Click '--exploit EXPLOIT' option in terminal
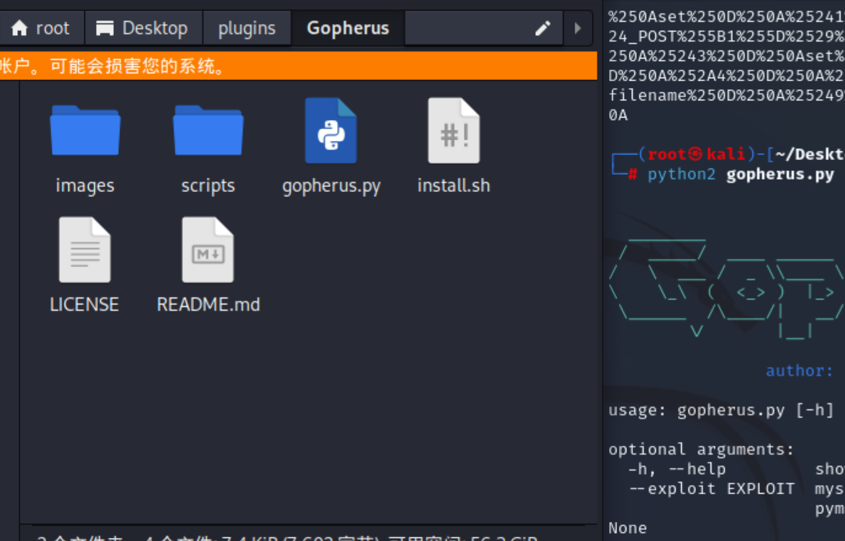 coord(711,489)
